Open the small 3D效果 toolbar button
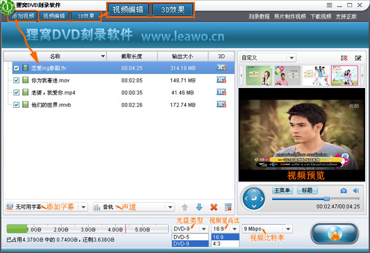 [x=86, y=16]
